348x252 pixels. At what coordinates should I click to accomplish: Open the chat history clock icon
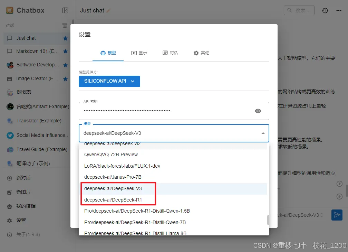coord(325,10)
